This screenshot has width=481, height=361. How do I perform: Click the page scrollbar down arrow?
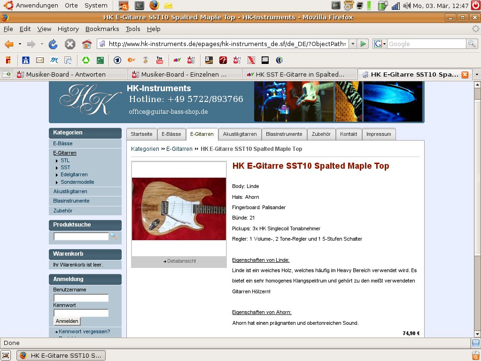pyautogui.click(x=477, y=334)
